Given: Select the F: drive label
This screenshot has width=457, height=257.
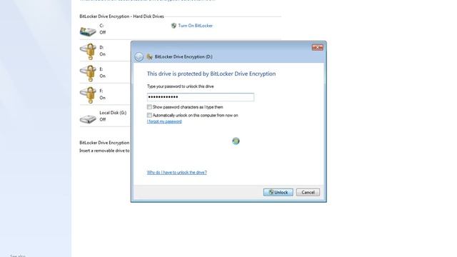Looking at the screenshot, I should 101,91.
